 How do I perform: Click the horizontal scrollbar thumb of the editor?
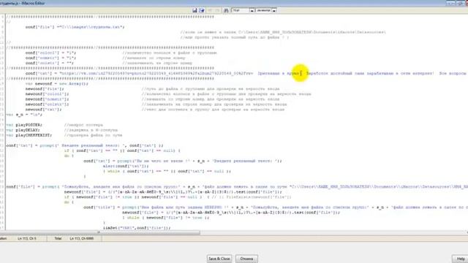pyautogui.click(x=100, y=232)
